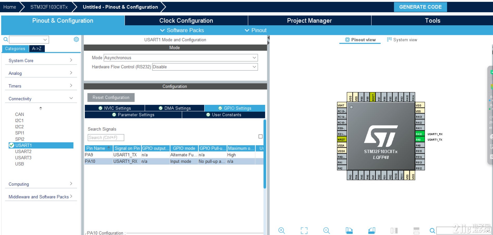The height and width of the screenshot is (235, 493).
Task: Click the PB12 pin on the chip
Action: click(420, 168)
